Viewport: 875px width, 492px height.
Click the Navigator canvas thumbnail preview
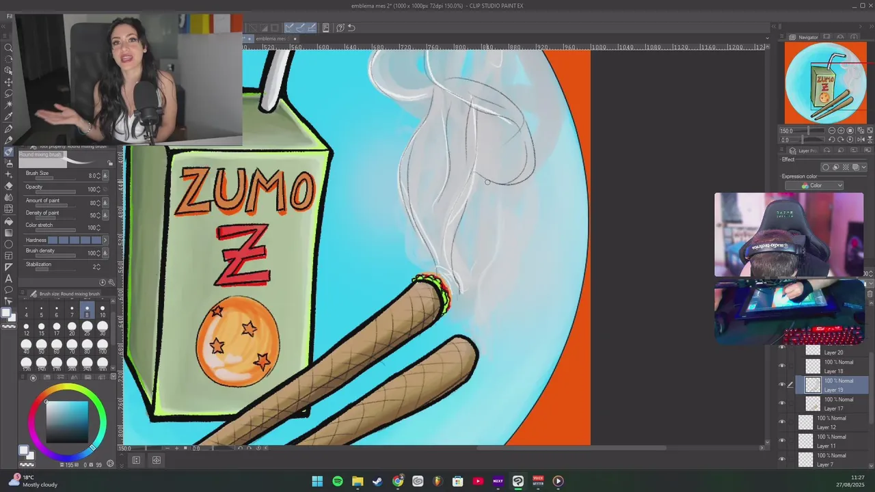825,83
